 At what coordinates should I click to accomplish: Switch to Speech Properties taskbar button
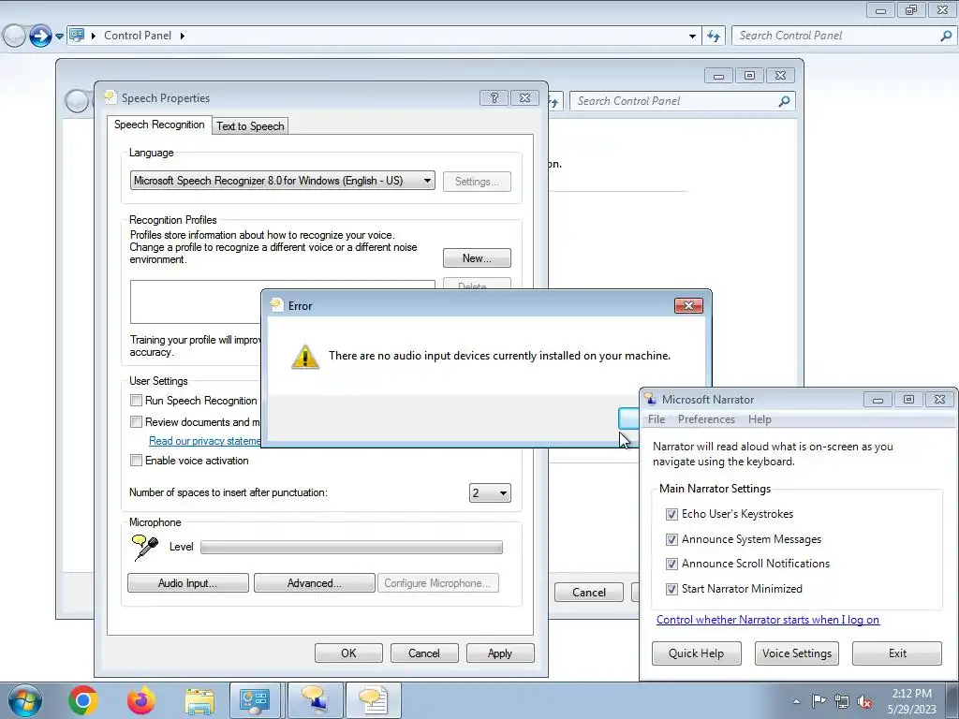coord(374,700)
